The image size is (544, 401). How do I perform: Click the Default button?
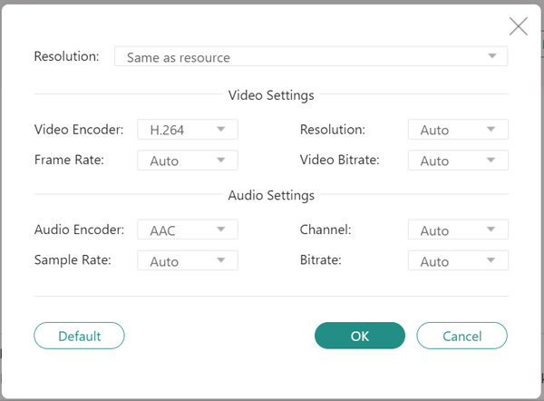click(79, 336)
